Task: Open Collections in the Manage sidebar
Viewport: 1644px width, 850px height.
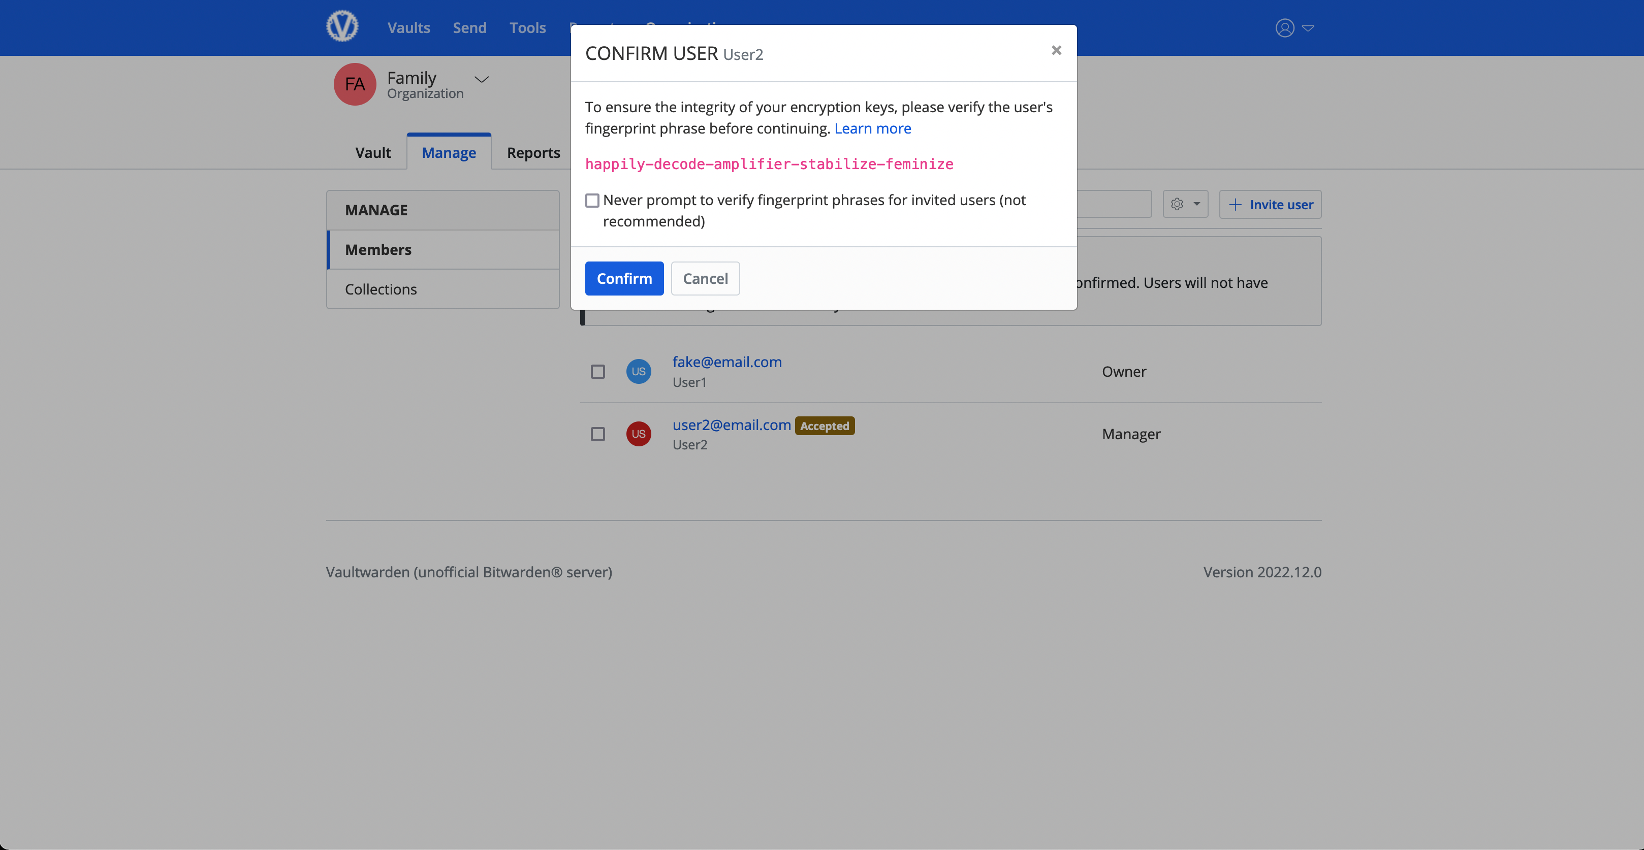Action: [x=381, y=289]
